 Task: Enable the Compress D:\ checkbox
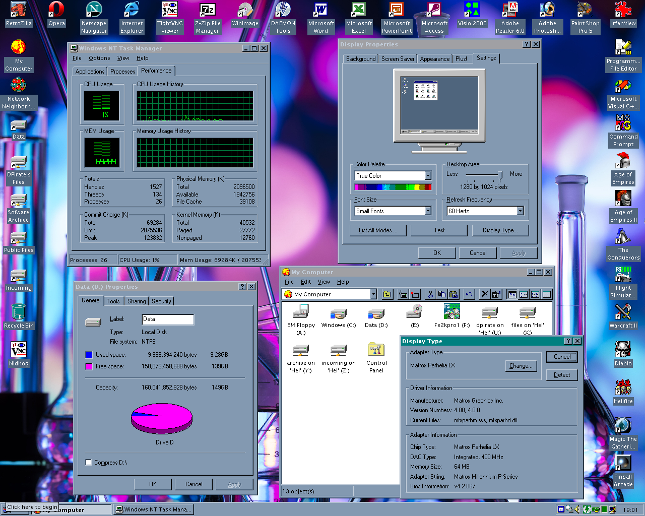(89, 463)
